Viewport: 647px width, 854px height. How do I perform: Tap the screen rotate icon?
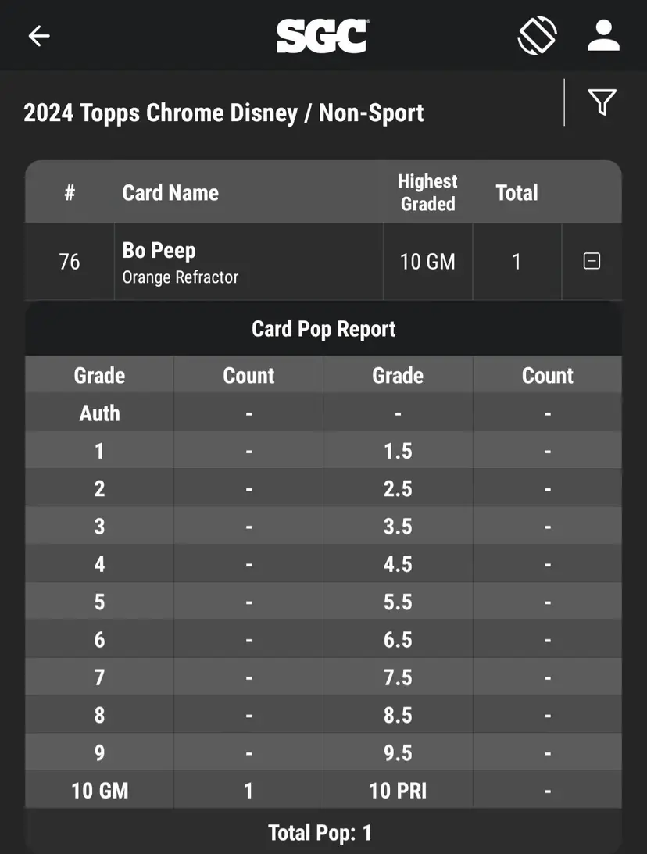538,36
